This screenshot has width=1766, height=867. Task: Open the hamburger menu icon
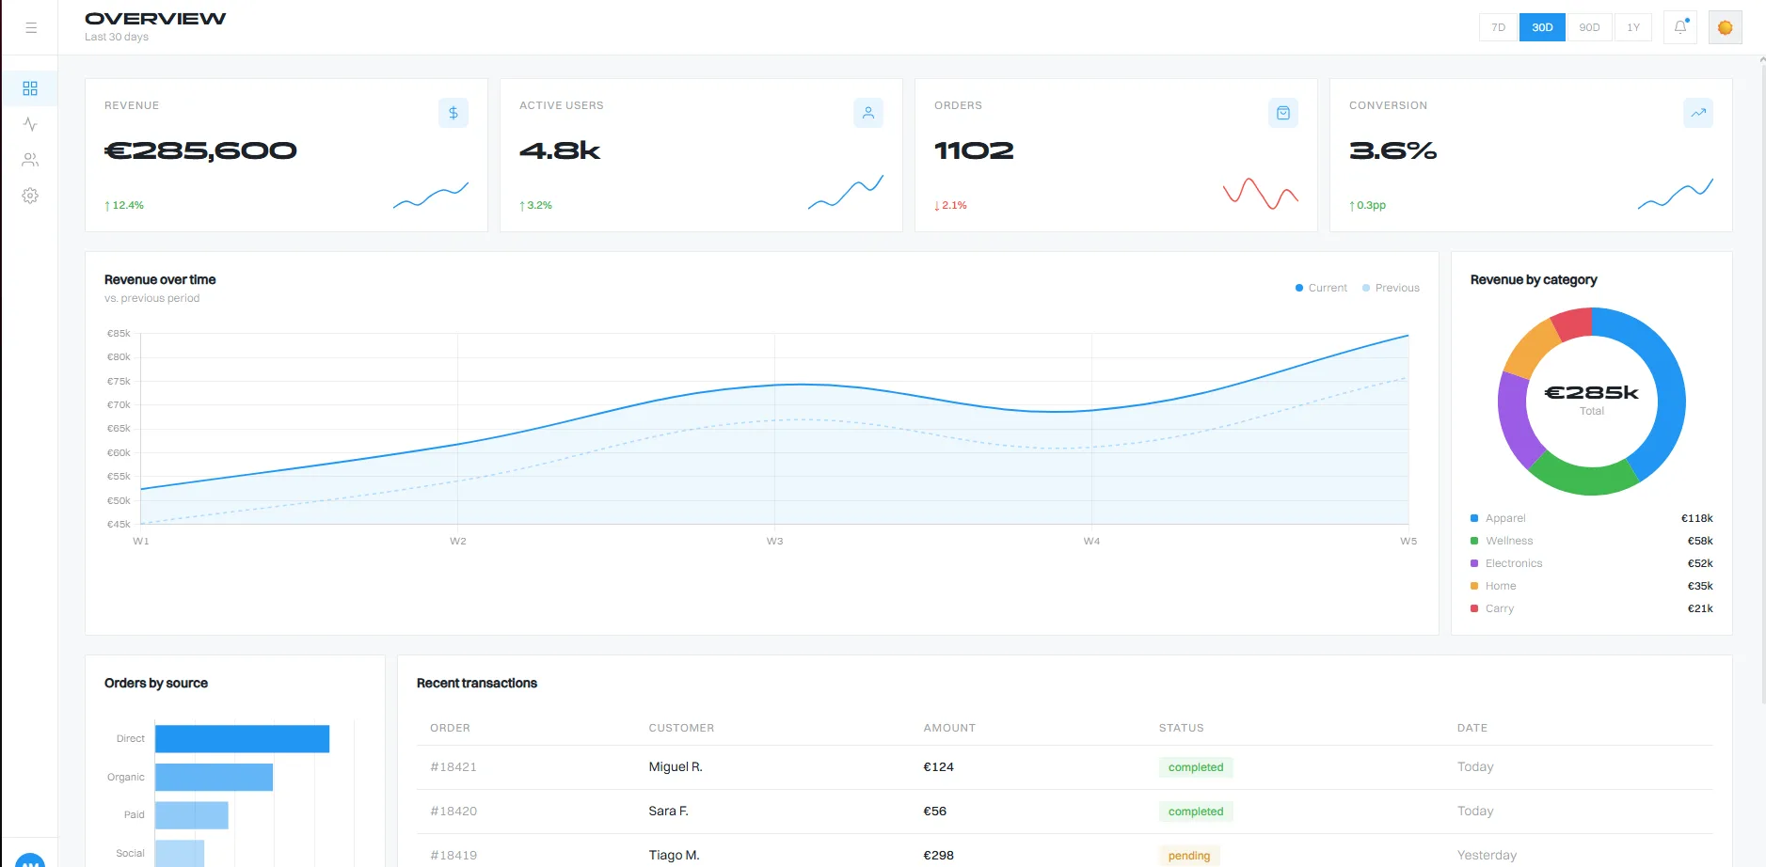[x=31, y=28]
